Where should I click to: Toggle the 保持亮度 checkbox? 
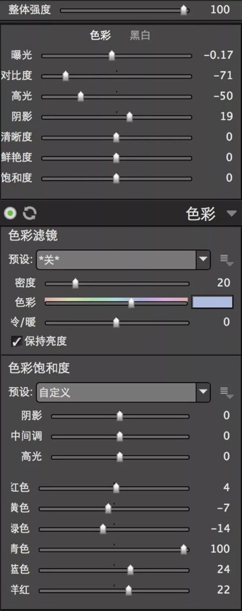[17, 342]
